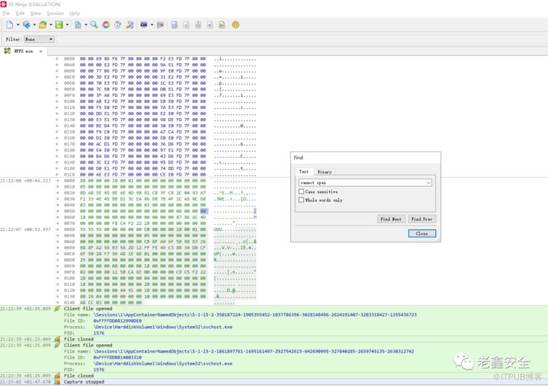
Task: Click the magnifier search icon in toolbar
Action: [x=94, y=25]
